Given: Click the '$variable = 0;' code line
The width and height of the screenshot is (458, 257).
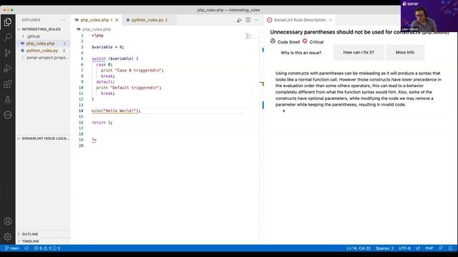Looking at the screenshot, I should point(108,47).
